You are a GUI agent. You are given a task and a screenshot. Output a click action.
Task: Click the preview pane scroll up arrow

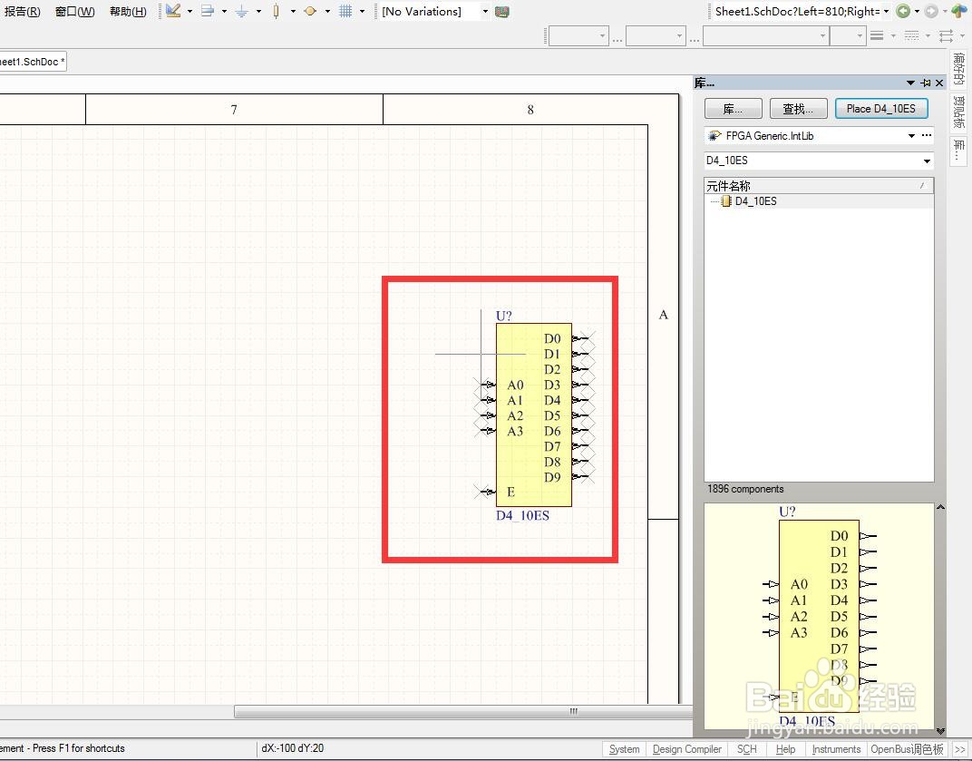[x=940, y=507]
